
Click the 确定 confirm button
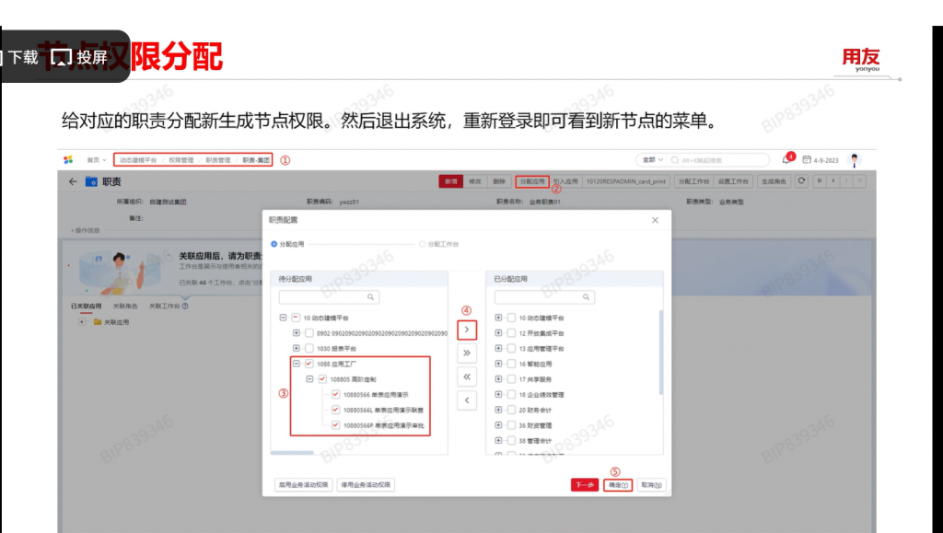[618, 484]
